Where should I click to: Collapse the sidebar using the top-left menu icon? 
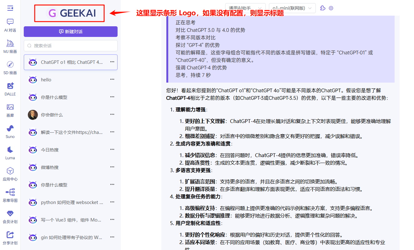pos(10,8)
